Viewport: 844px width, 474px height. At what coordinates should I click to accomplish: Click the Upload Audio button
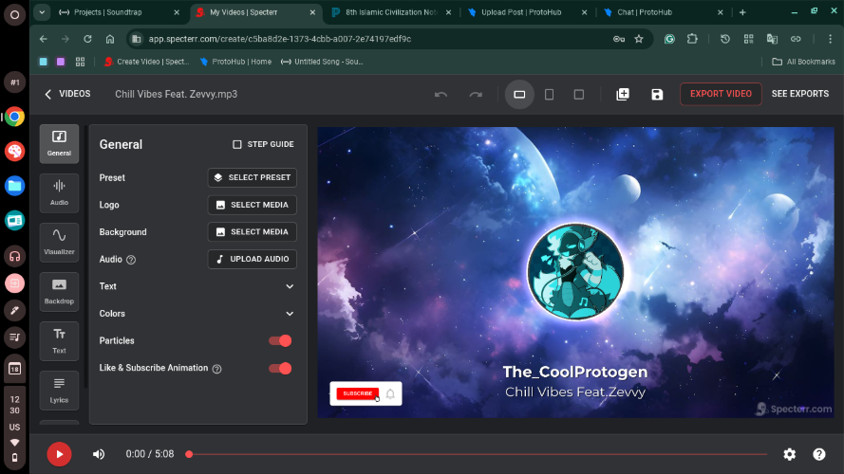point(252,259)
